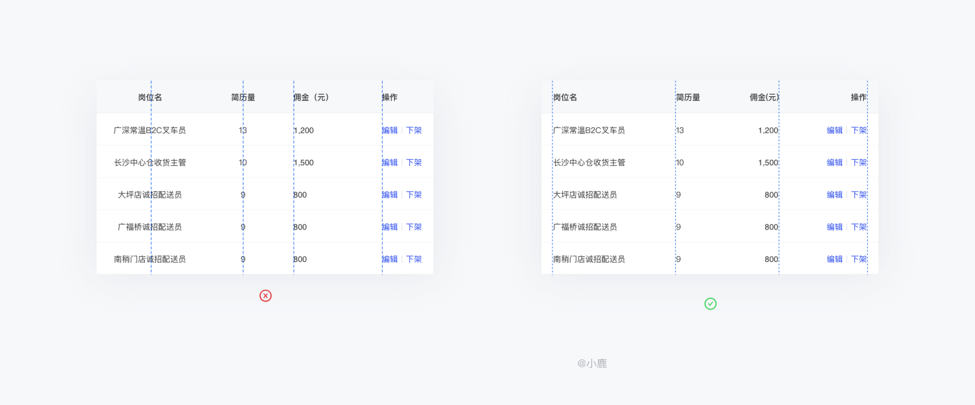
Task: Click 下架 for 南稍门店诚招配送员 in left table
Action: click(x=414, y=259)
